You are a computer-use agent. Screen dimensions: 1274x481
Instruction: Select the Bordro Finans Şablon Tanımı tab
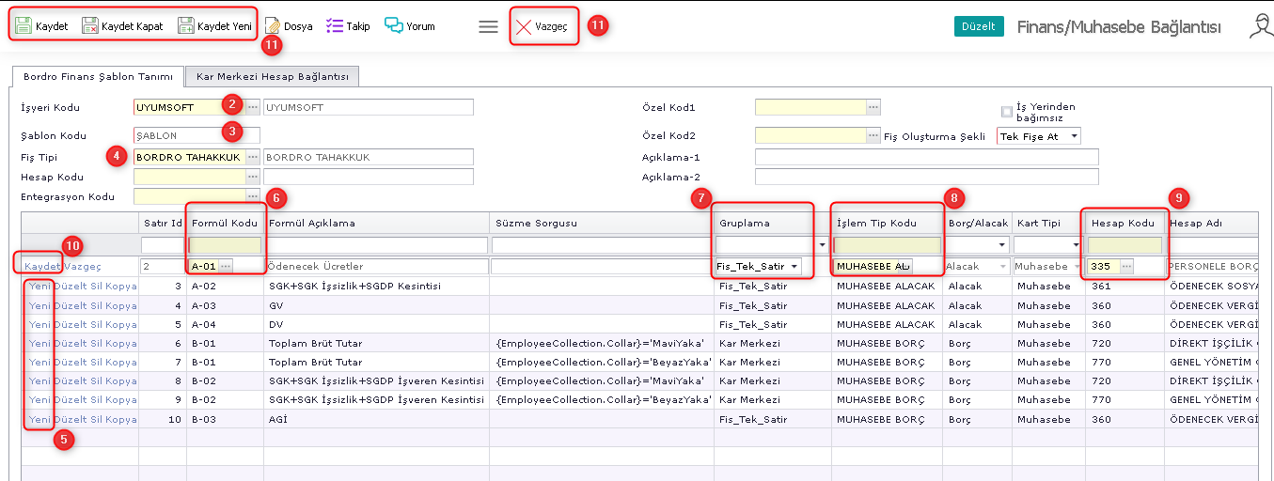click(x=97, y=76)
